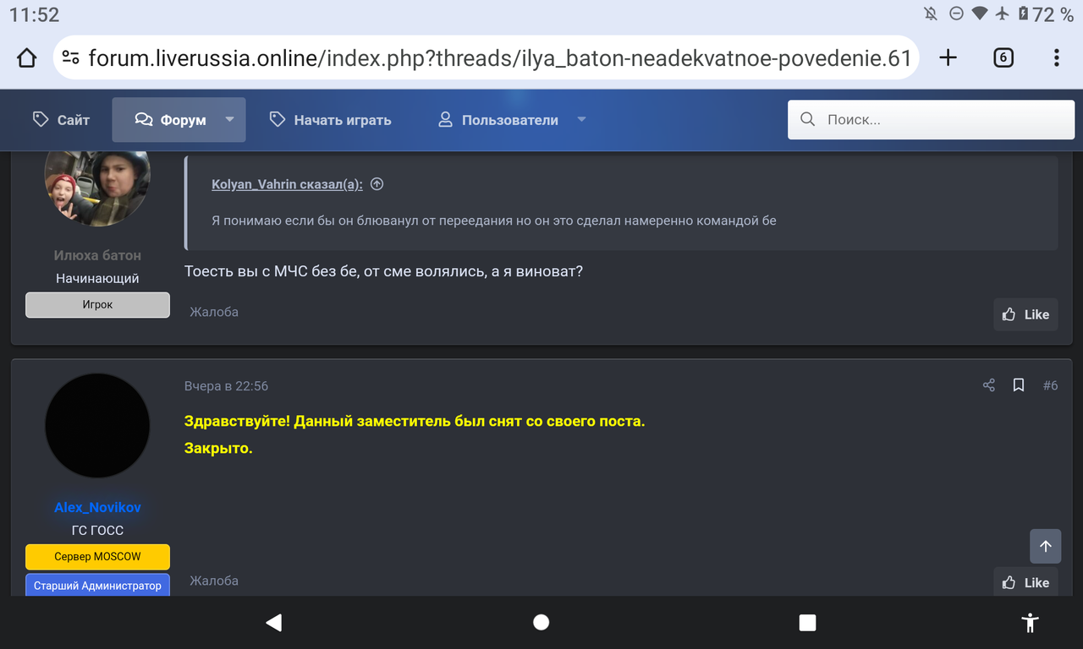Open the browser three-dot menu
The width and height of the screenshot is (1083, 649).
tap(1056, 57)
